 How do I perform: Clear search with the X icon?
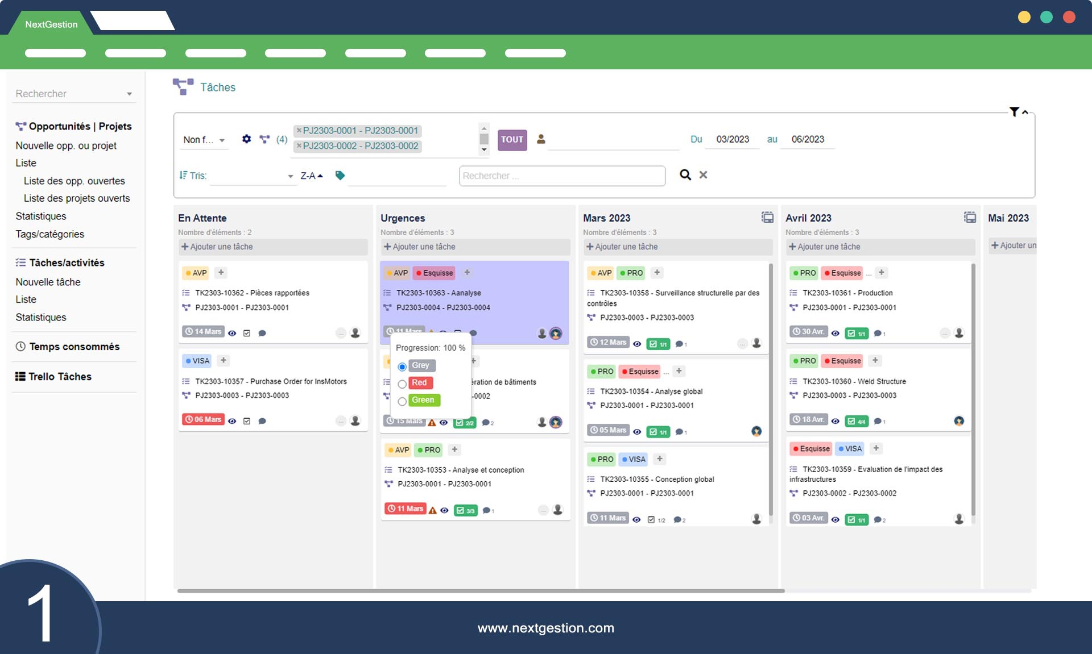[704, 175]
